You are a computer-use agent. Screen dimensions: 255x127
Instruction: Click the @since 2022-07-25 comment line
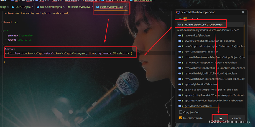(x=19, y=40)
